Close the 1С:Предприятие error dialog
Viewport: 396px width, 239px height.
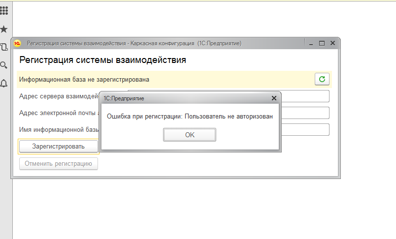274,98
